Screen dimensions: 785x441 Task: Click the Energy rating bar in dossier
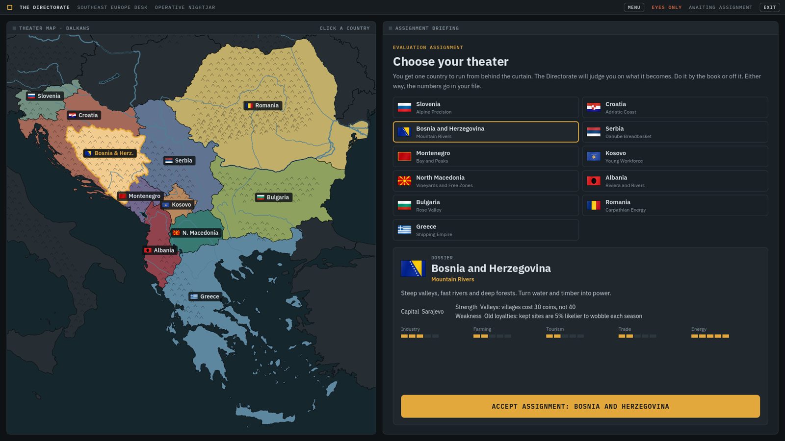pos(710,336)
